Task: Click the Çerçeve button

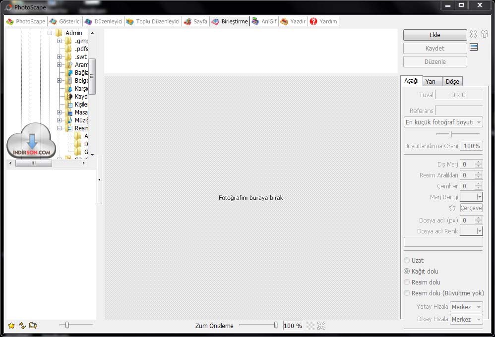Action: tap(471, 208)
